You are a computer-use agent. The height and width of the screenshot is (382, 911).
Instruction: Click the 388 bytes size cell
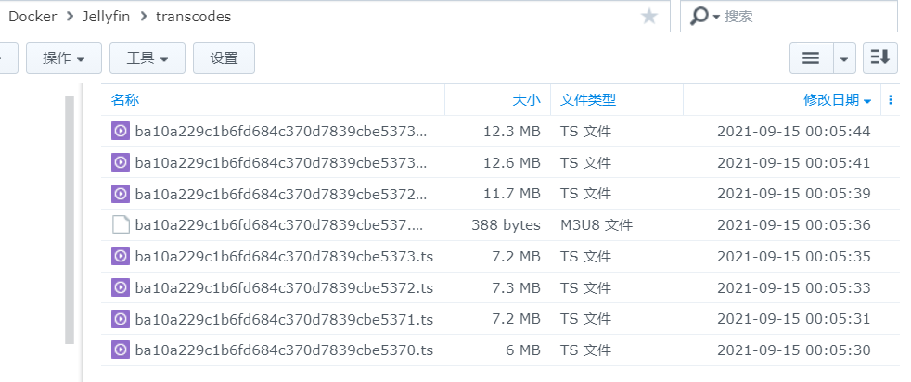pyautogui.click(x=506, y=224)
